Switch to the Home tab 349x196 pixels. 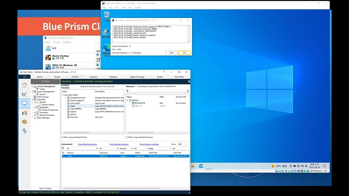pyautogui.click(x=40, y=77)
